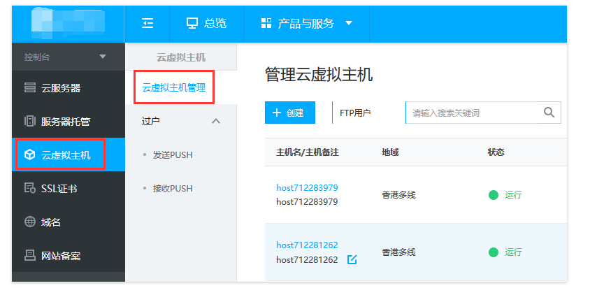Click the cube icon beside 云虚拟主机
The image size is (590, 288).
pos(30,154)
